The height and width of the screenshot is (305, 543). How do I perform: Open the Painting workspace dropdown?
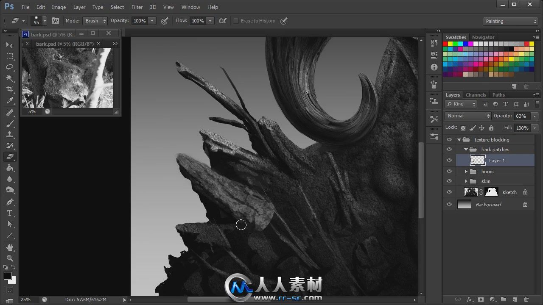tap(510, 21)
